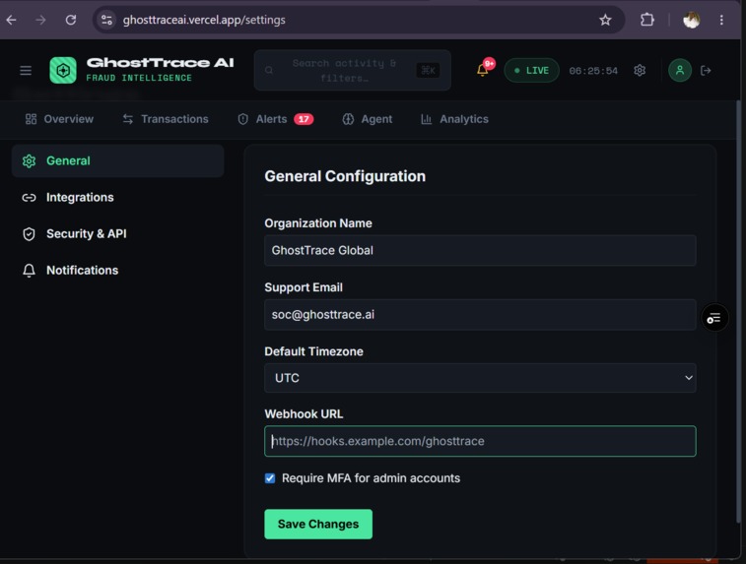Uncheck Require MFA for admin accounts
This screenshot has height=564, width=746.
270,478
